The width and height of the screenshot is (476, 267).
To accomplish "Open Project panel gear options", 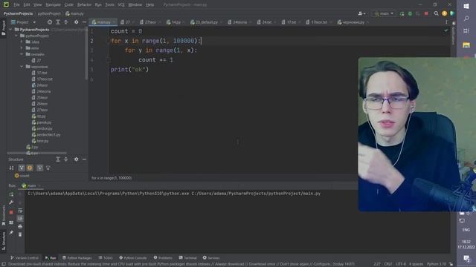I will pos(76,22).
